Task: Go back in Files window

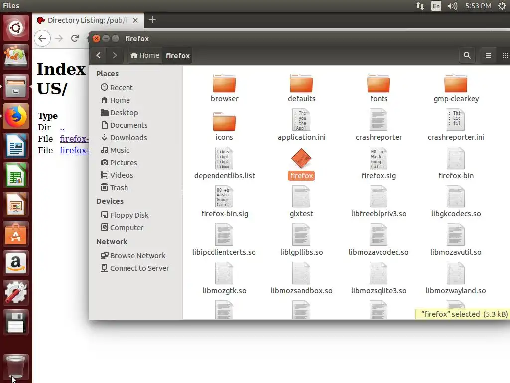Action: (x=99, y=55)
